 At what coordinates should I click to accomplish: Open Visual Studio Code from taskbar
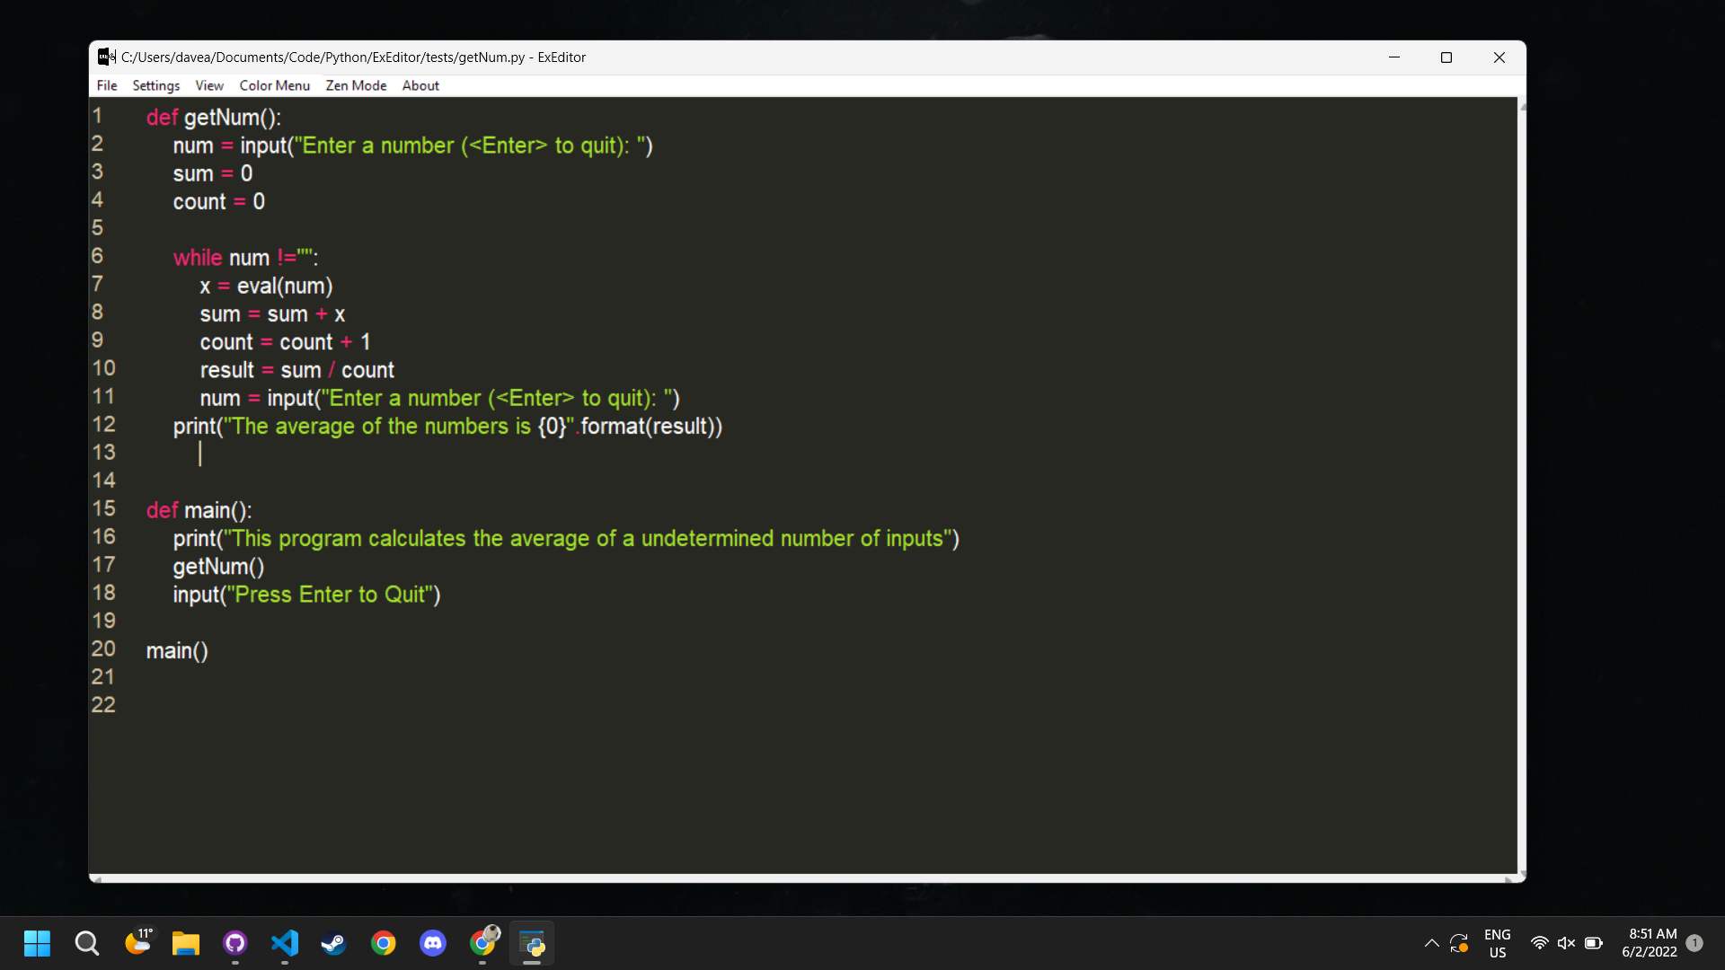[285, 943]
